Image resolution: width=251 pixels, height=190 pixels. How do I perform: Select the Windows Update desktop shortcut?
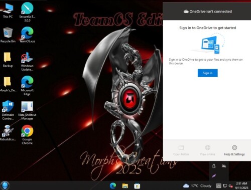(x=27, y=62)
